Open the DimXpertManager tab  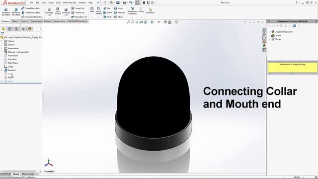click(23, 29)
